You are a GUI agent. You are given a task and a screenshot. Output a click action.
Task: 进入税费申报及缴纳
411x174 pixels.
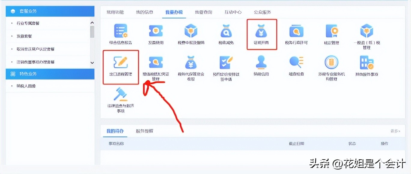(x=191, y=33)
